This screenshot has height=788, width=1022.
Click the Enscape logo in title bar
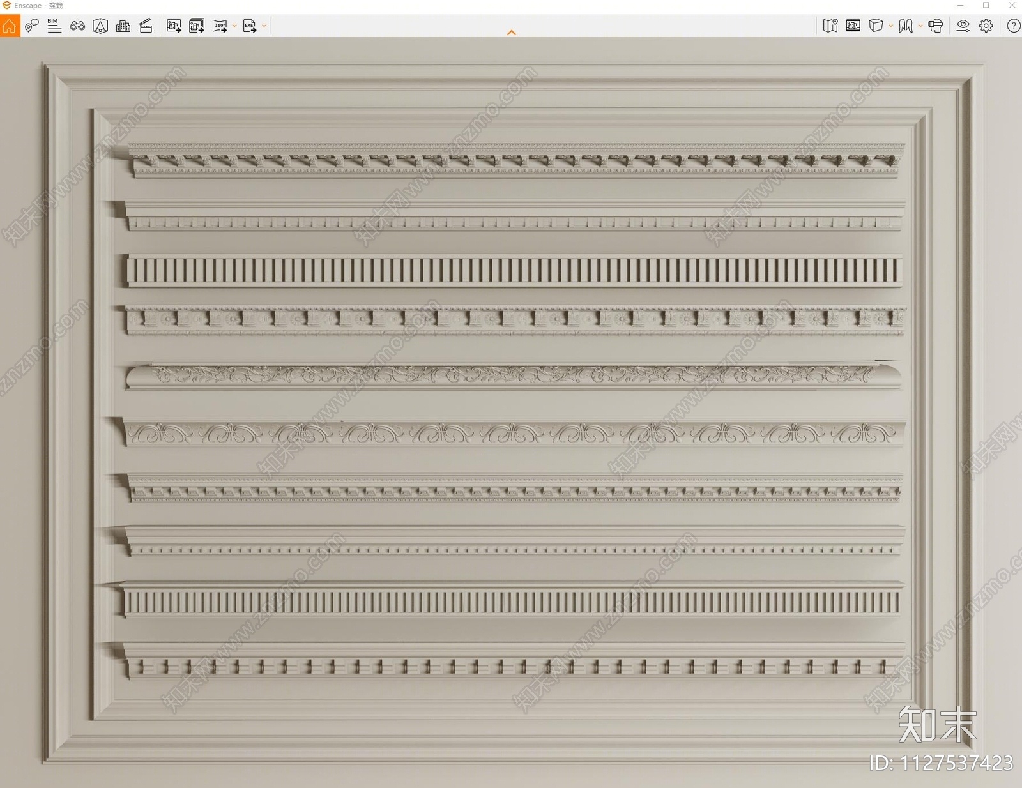(6, 6)
